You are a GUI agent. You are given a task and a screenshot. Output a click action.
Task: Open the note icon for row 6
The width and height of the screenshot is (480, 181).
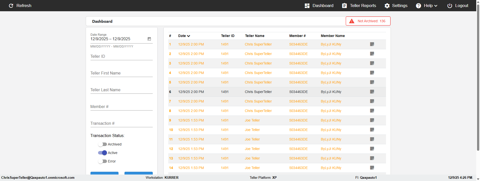[x=372, y=92]
